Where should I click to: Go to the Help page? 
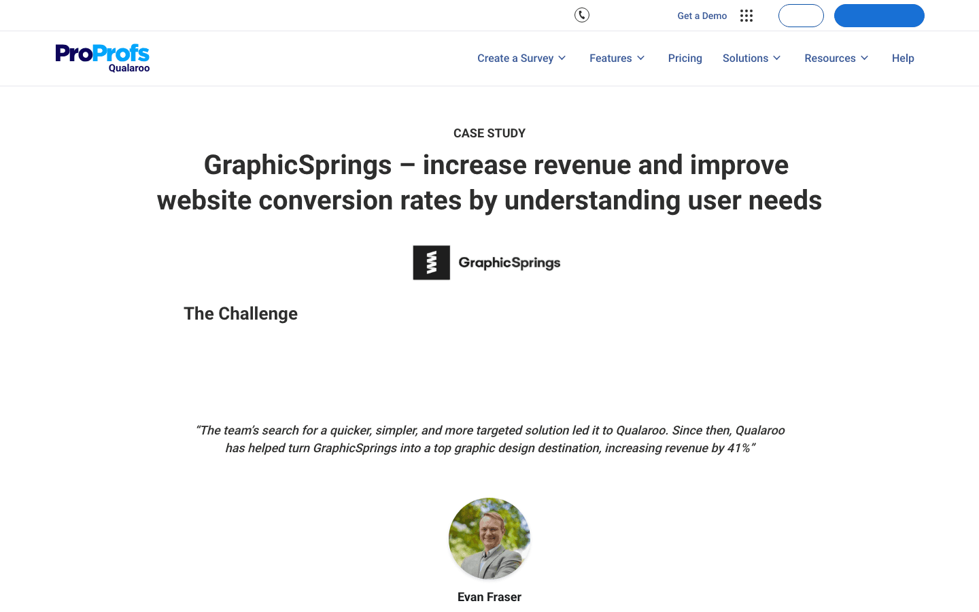[903, 58]
